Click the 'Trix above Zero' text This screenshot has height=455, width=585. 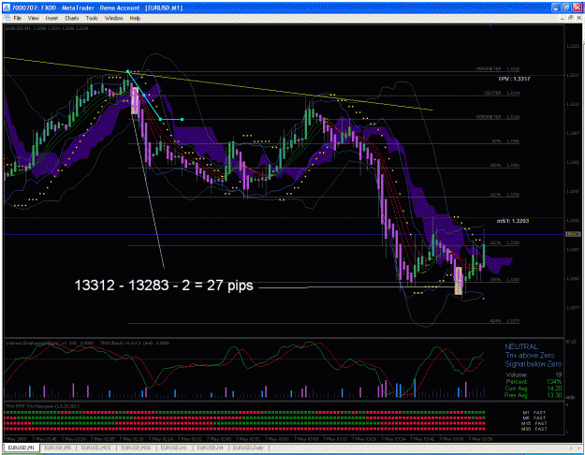(530, 356)
